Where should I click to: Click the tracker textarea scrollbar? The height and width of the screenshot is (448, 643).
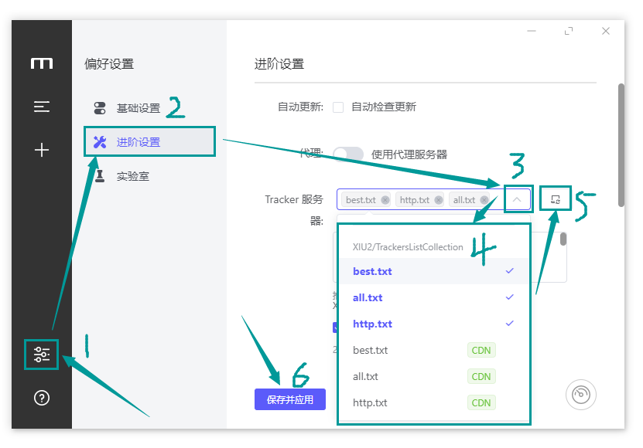[x=563, y=239]
